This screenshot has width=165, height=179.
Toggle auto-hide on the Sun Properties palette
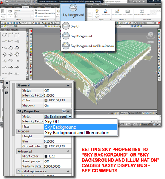click(x=6, y=88)
